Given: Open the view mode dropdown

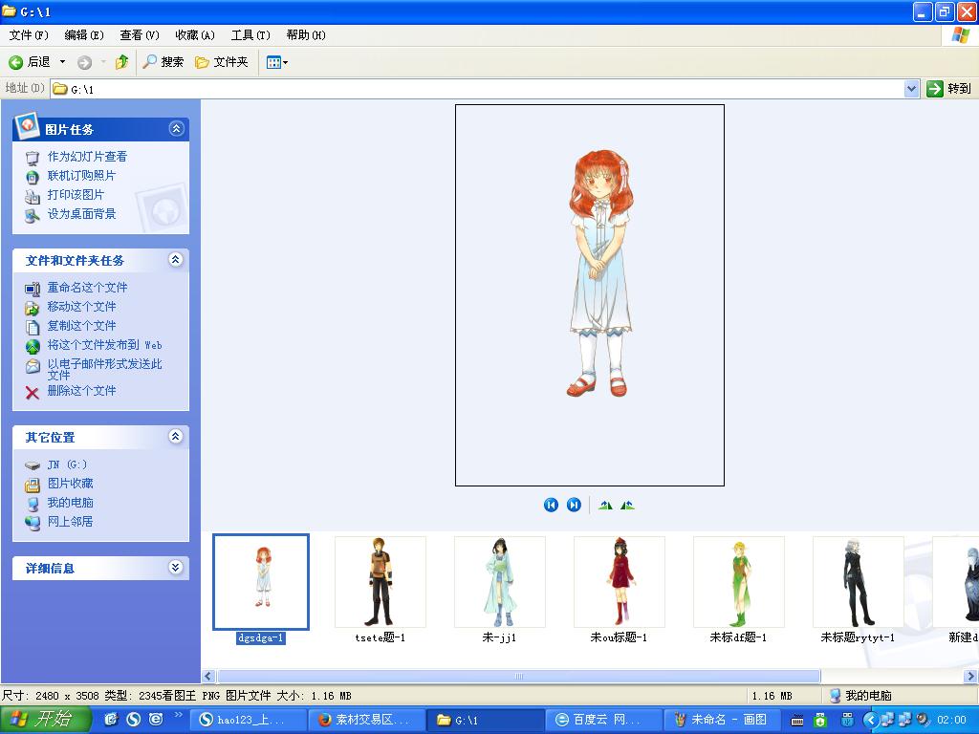Looking at the screenshot, I should click(276, 62).
